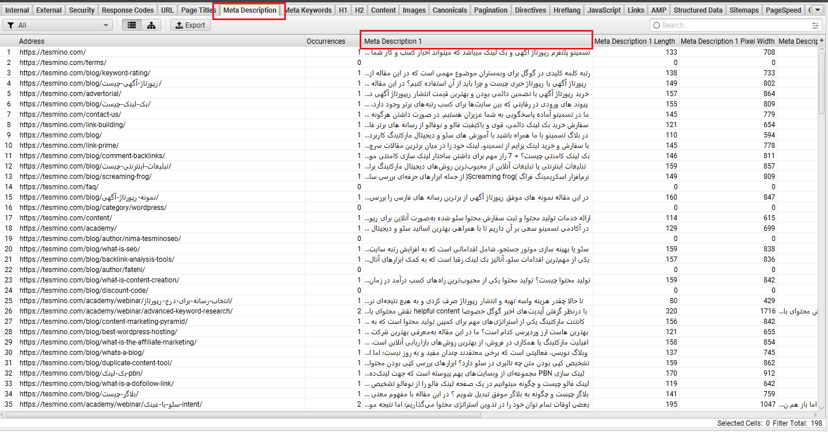Image resolution: width=828 pixels, height=432 pixels.
Task: Select the blog/backlink-analysis-tools/ address
Action: [97, 259]
